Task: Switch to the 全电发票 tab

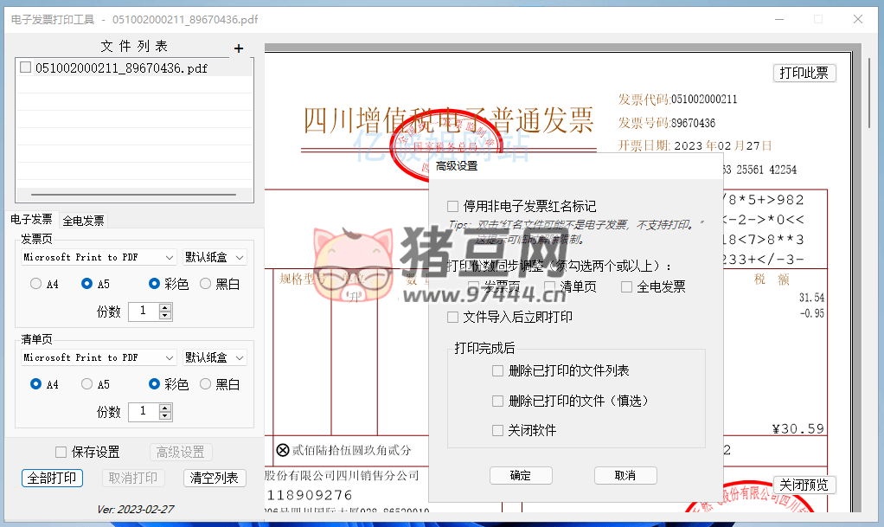Action: tap(83, 221)
